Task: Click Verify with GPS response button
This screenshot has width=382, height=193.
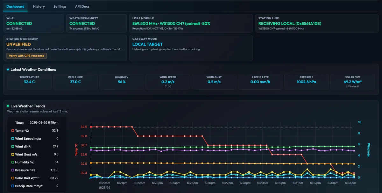Action: tap(27, 56)
